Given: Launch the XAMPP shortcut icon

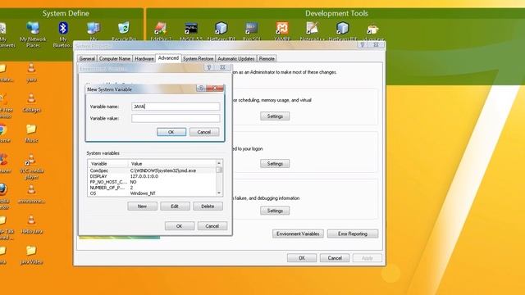Looking at the screenshot, I should click(x=282, y=31).
